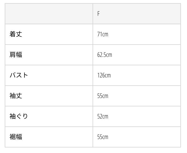This screenshot has height=153, width=187.
Task: Select the 裾幅 row label
Action: (x=16, y=137)
